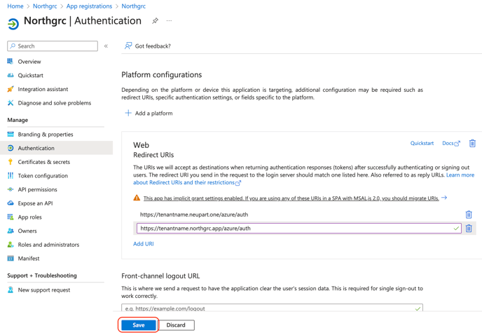Image resolution: width=482 pixels, height=333 pixels.
Task: Click the Add URI link
Action: coord(144,244)
